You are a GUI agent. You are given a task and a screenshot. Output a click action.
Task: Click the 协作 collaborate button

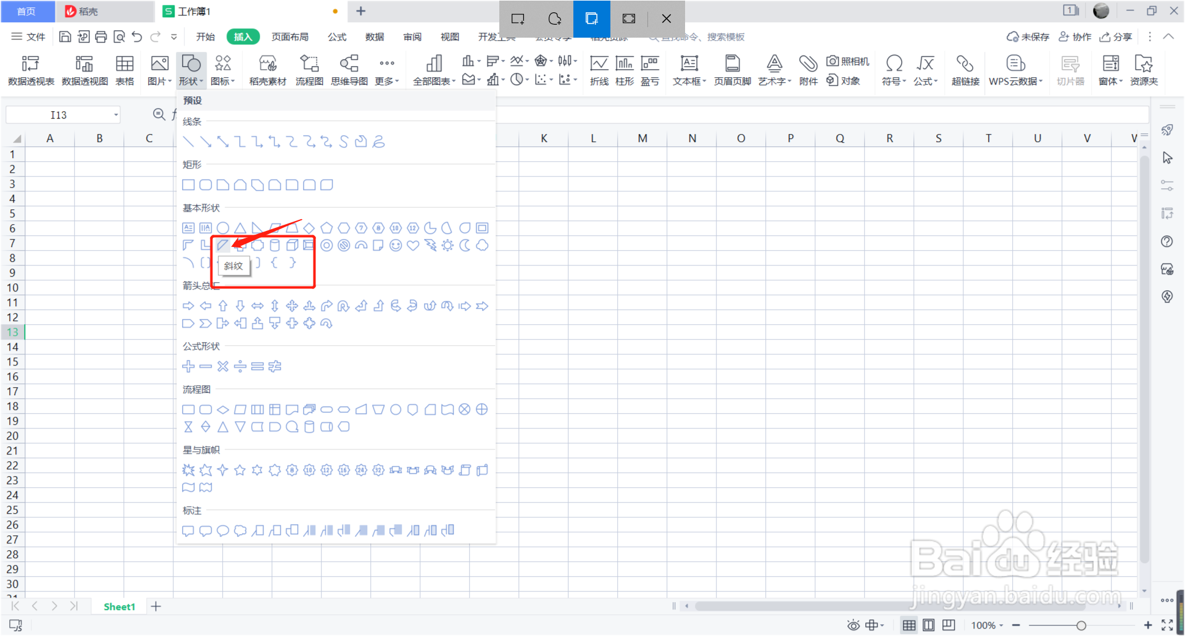coord(1075,37)
